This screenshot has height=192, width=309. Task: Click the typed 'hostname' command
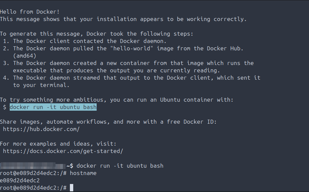pyautogui.click(x=83, y=173)
